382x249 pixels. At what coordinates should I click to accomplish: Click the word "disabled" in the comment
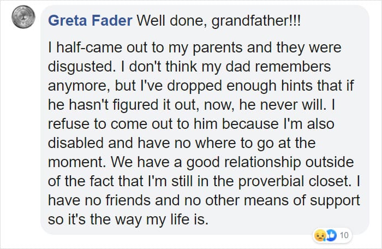[75, 143]
